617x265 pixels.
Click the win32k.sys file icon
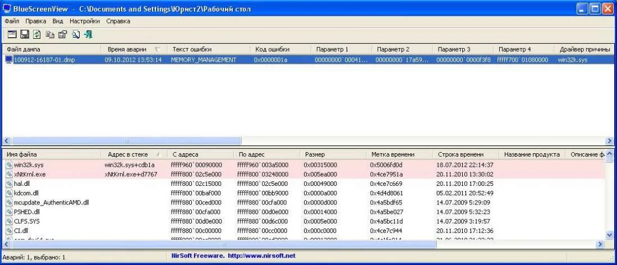(x=9, y=165)
